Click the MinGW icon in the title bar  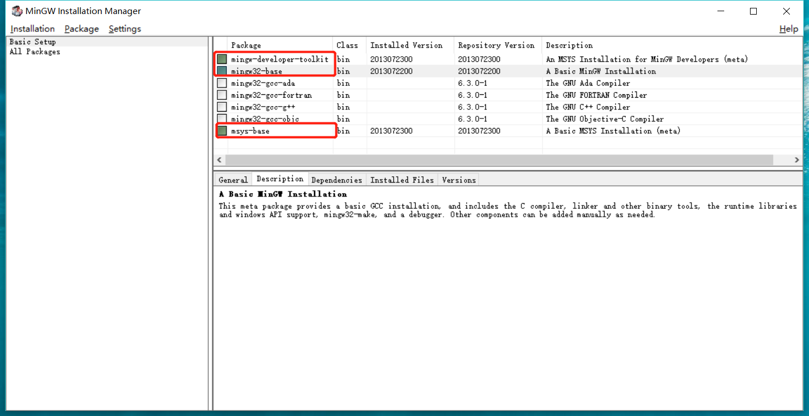point(16,11)
